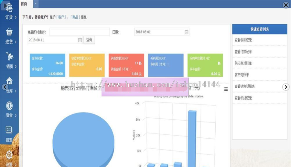Switch to the 首页 tab
291x167 pixels.
(x=24, y=4)
